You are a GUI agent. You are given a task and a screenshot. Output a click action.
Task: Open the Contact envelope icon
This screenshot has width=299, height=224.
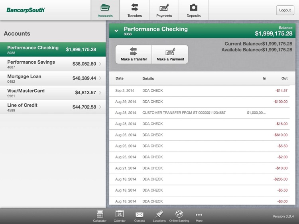click(x=140, y=216)
